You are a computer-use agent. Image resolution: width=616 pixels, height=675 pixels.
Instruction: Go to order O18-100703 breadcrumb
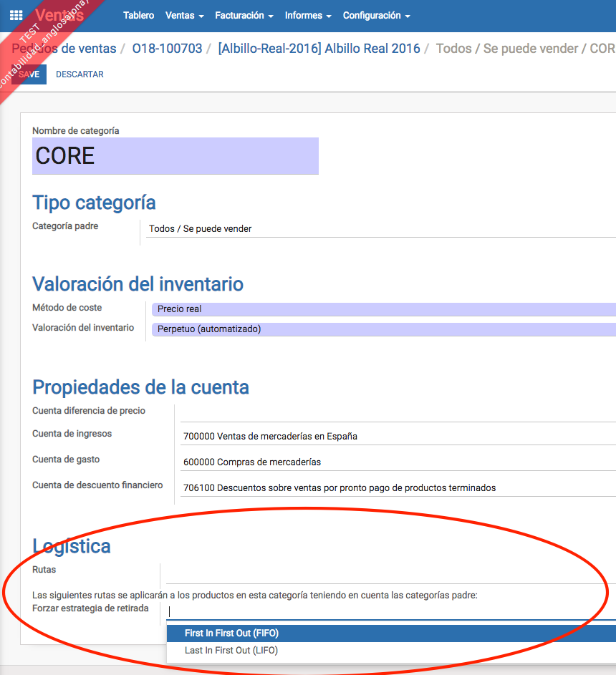(x=167, y=49)
